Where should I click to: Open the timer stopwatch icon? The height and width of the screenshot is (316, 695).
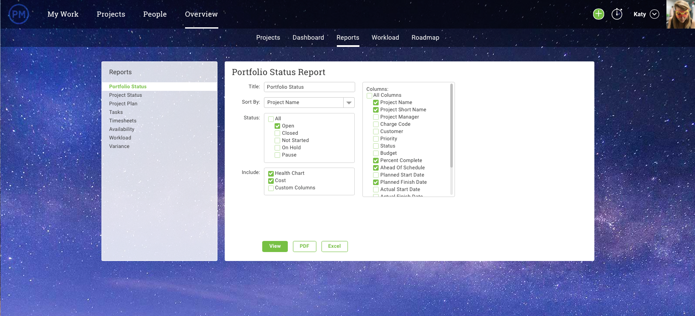click(x=617, y=14)
